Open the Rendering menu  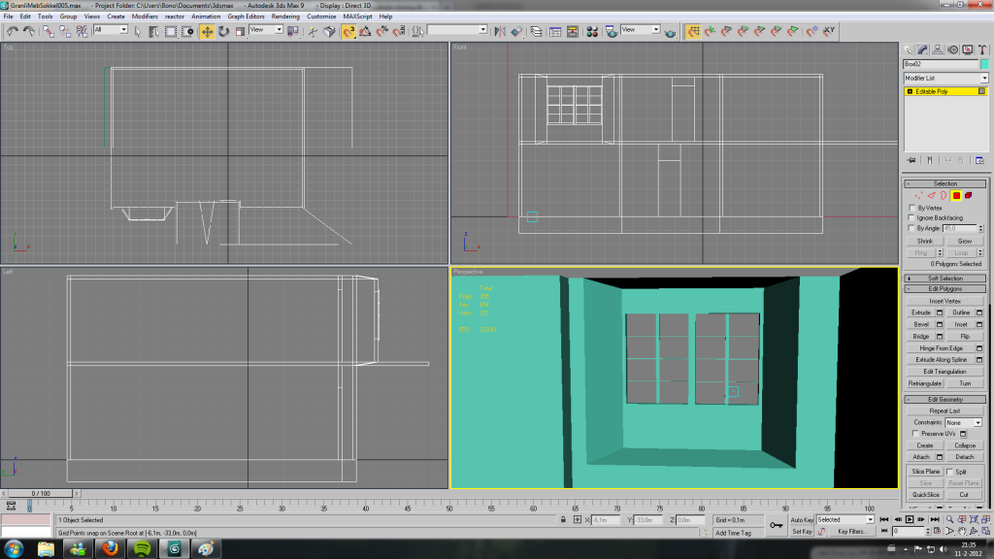pyautogui.click(x=285, y=16)
